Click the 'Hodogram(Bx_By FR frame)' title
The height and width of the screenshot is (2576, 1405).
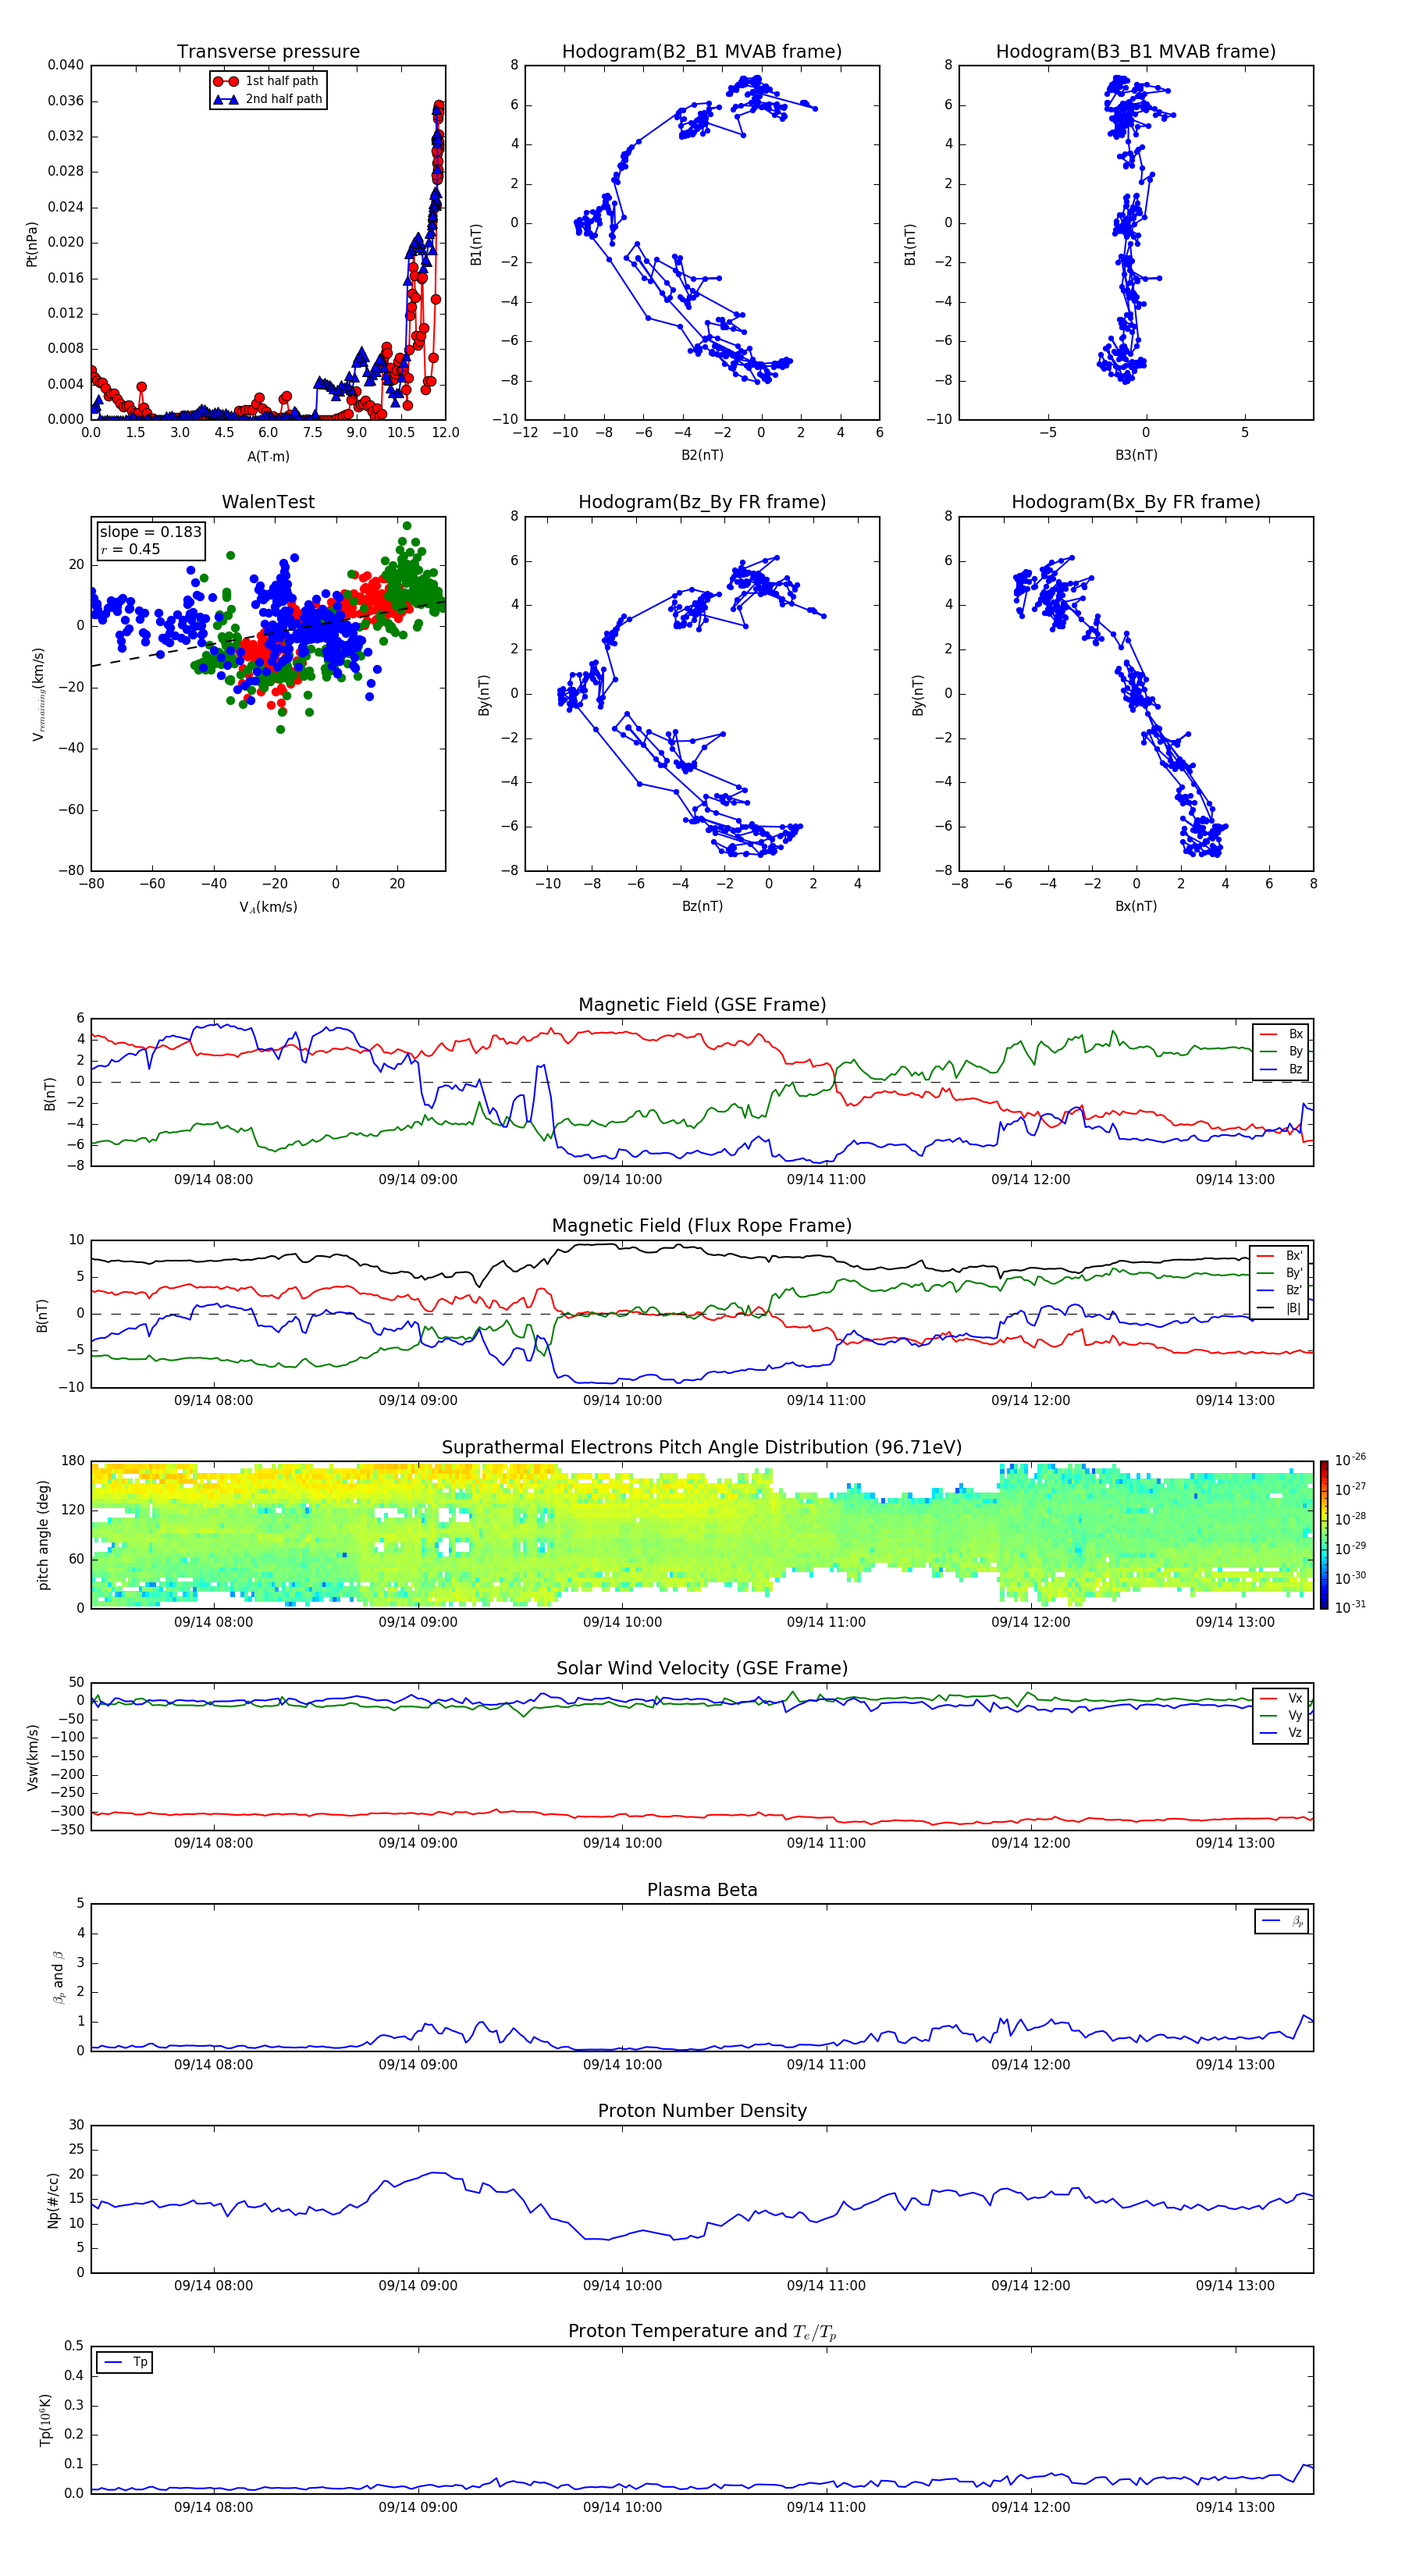[x=1136, y=502]
